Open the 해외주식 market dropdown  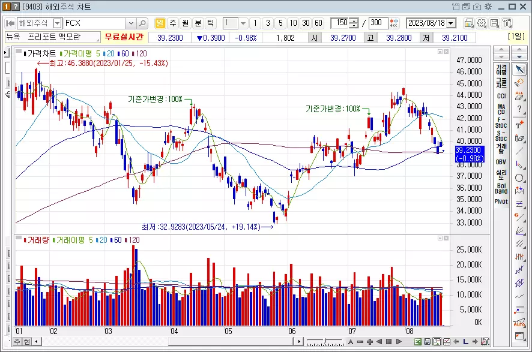click(x=57, y=23)
